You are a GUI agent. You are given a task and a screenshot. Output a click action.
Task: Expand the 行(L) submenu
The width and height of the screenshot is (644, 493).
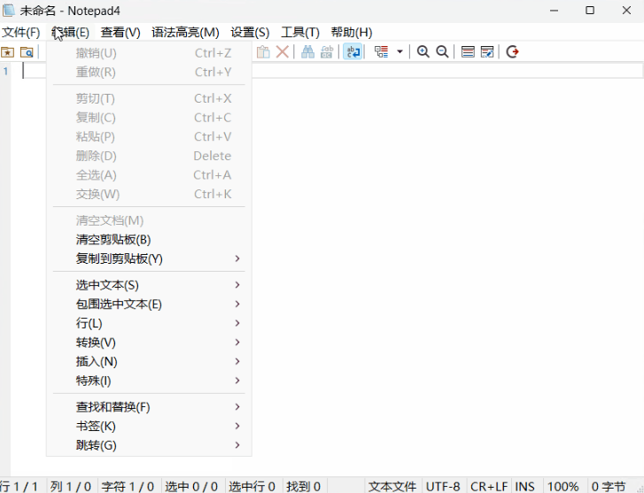(149, 323)
